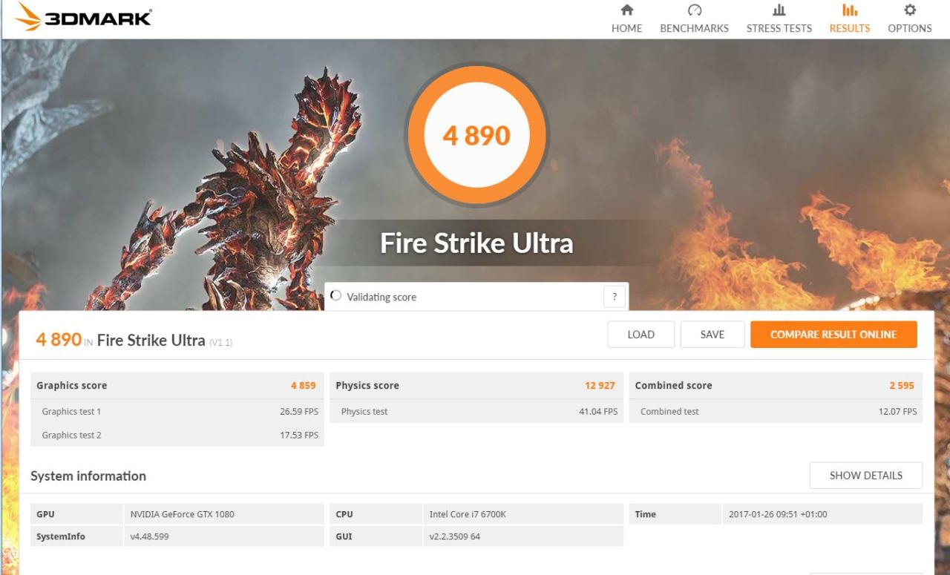Click the System information heading

(88, 476)
